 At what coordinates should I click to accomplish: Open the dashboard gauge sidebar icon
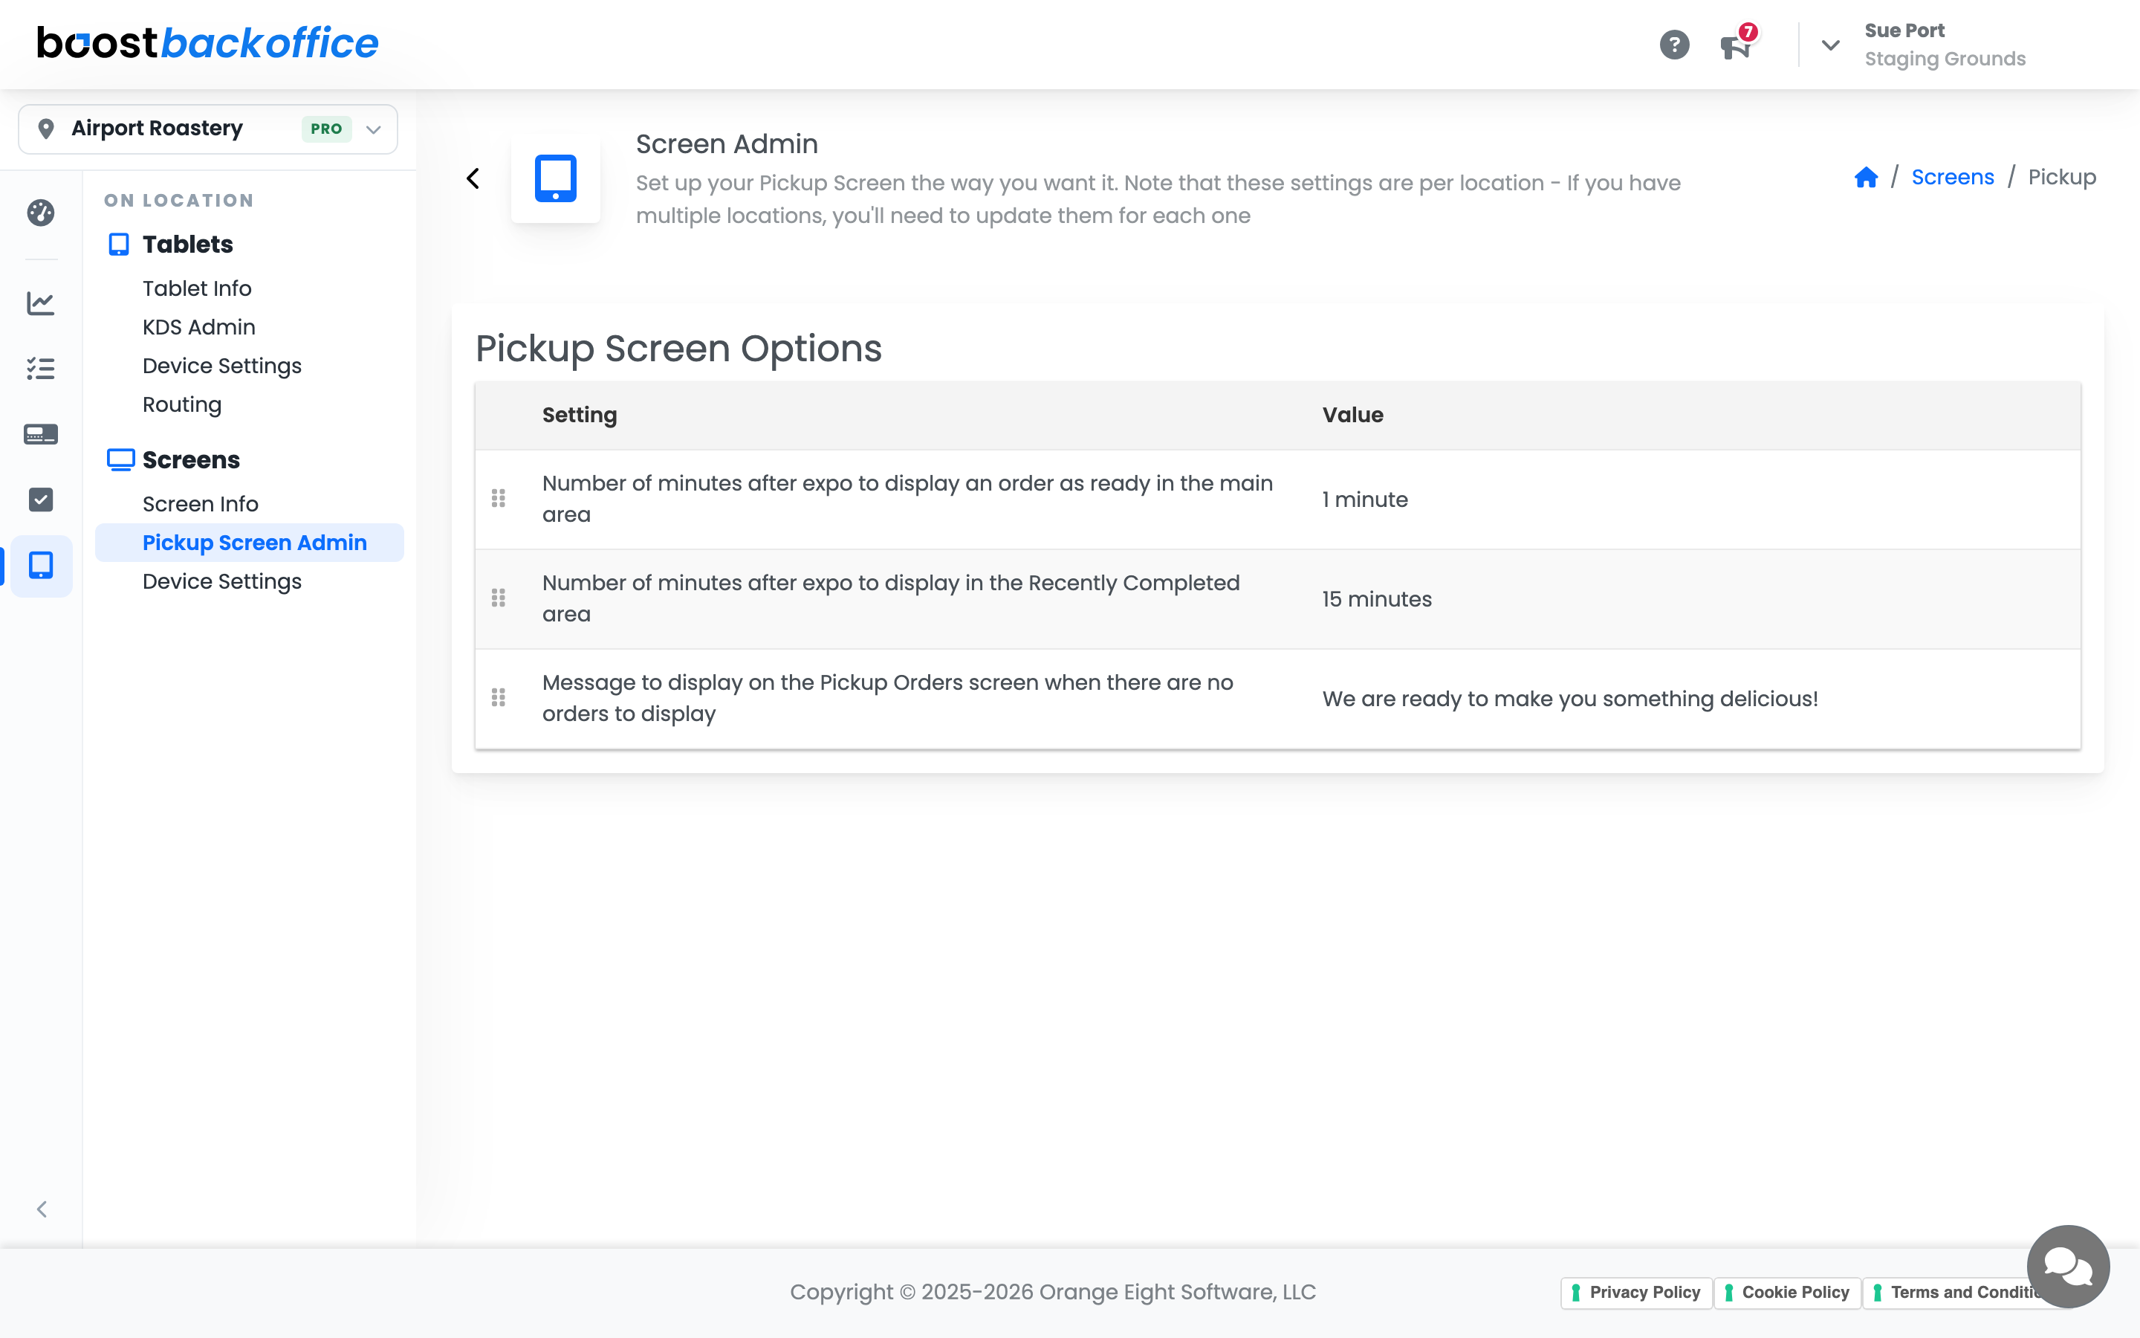pyautogui.click(x=41, y=213)
